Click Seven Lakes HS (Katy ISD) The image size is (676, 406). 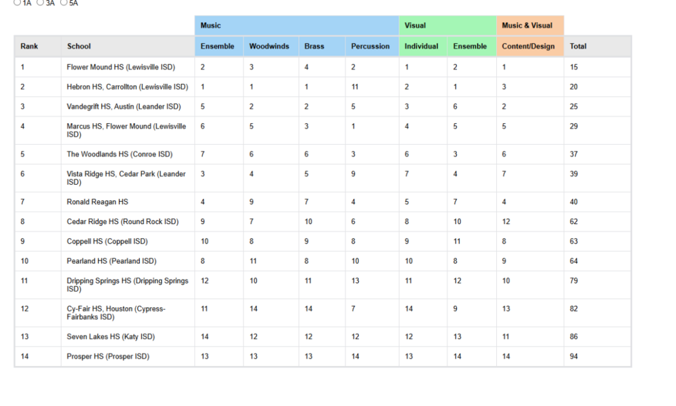click(111, 336)
